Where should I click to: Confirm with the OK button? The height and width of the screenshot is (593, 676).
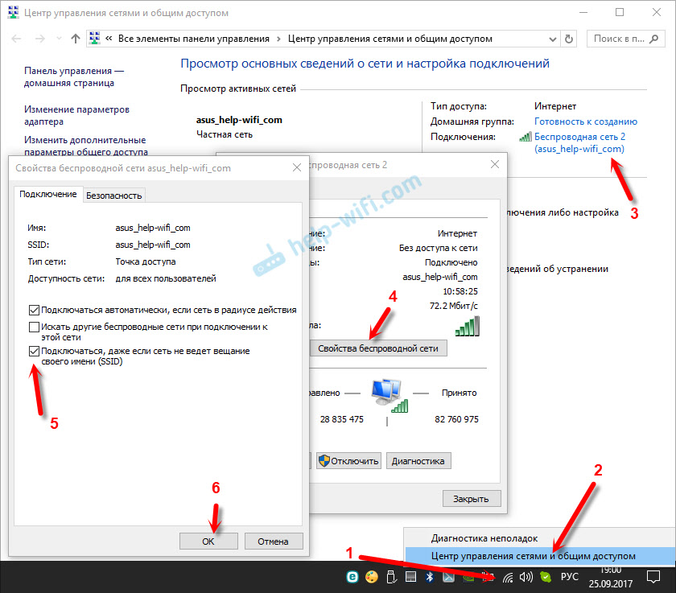[x=208, y=542]
